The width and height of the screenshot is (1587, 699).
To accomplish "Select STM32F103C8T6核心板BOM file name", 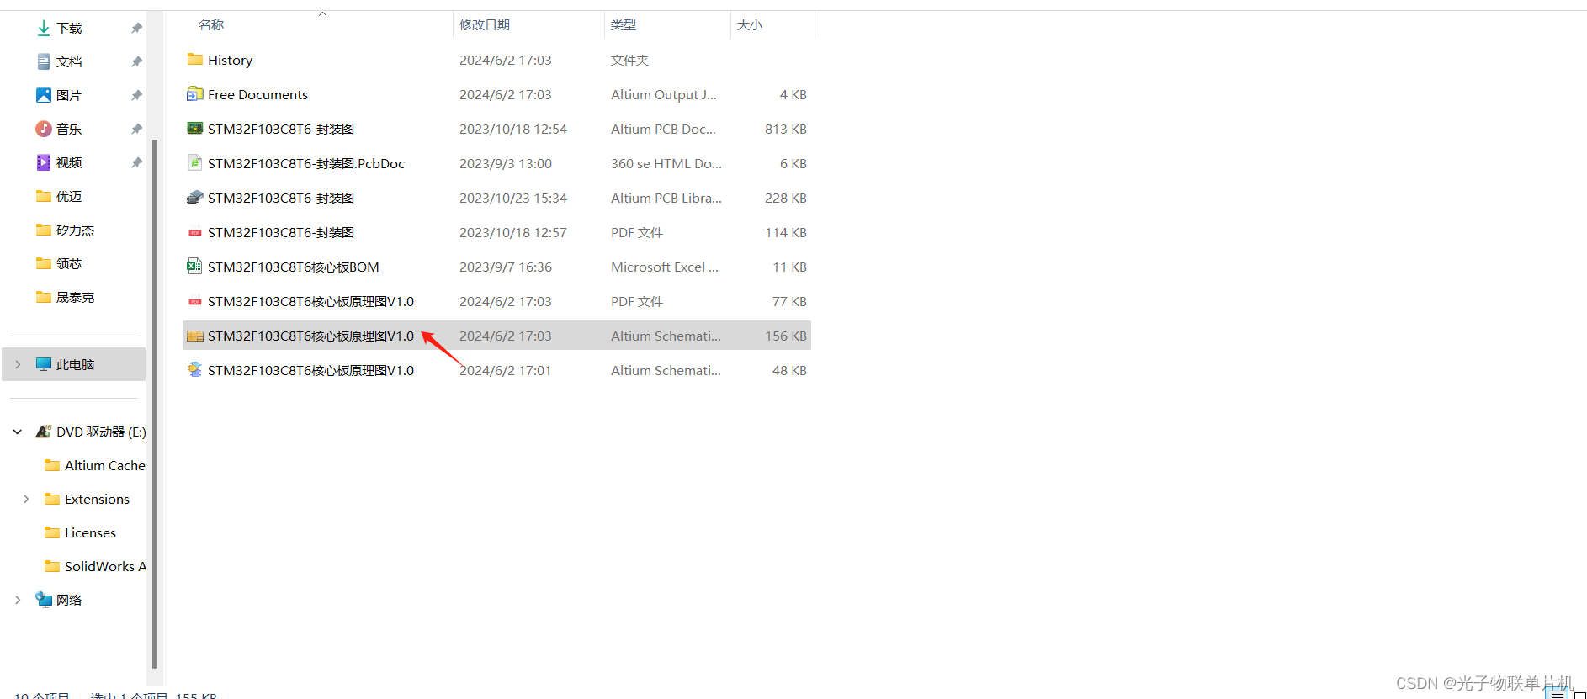I will (x=294, y=267).
